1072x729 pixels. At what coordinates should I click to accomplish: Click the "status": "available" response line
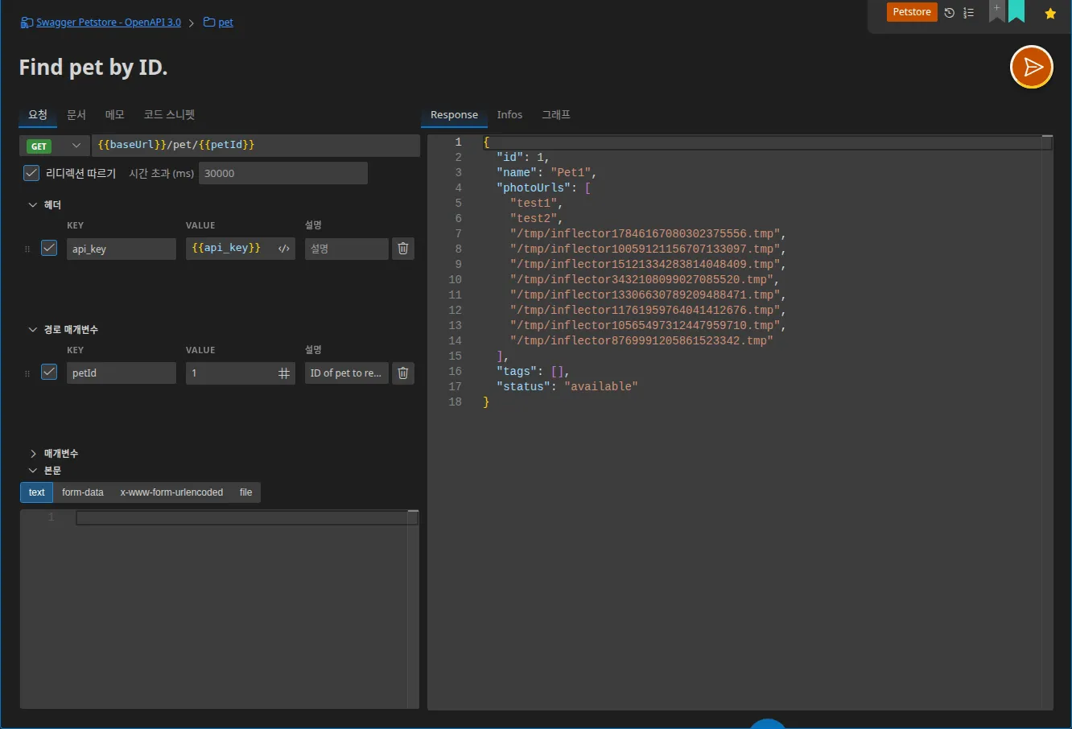(567, 387)
